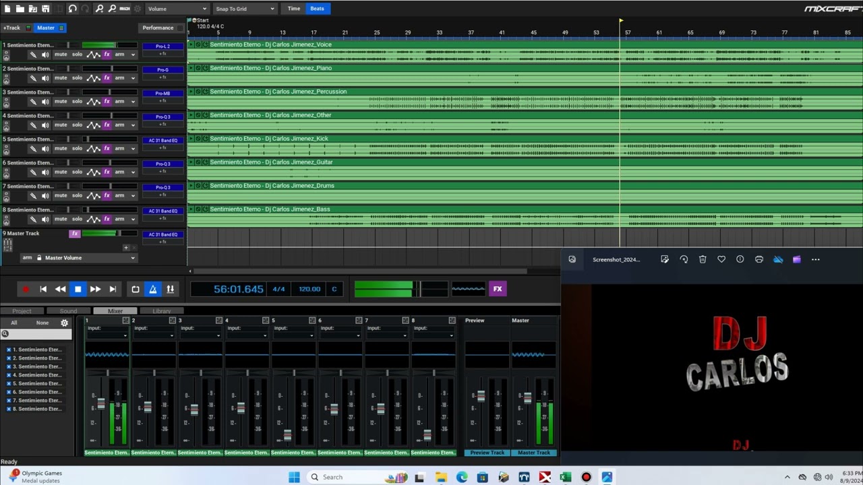Viewport: 863px width, 485px height.
Task: Mute track 5 with the Kick clip
Action: pyautogui.click(x=61, y=148)
